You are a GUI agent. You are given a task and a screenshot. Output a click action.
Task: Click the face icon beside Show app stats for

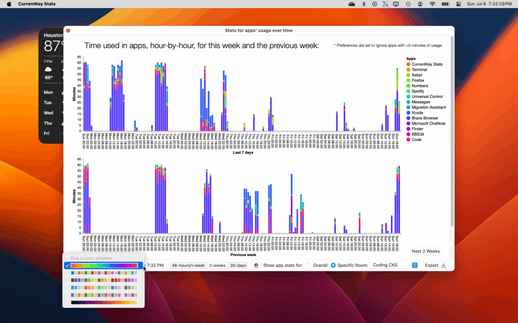[257, 265]
